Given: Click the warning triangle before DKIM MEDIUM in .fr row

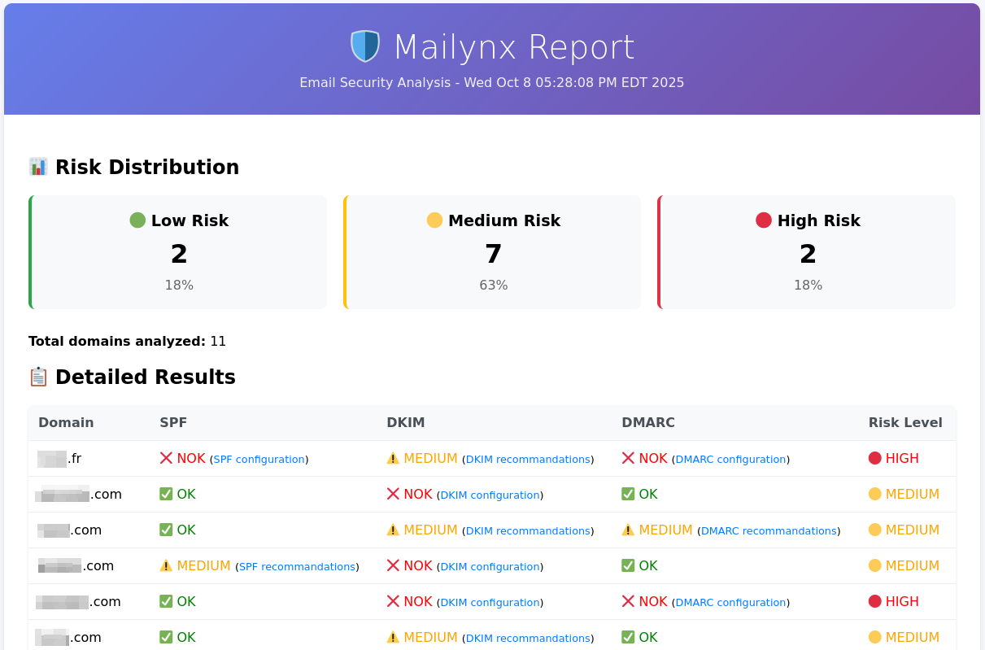Looking at the screenshot, I should 393,458.
